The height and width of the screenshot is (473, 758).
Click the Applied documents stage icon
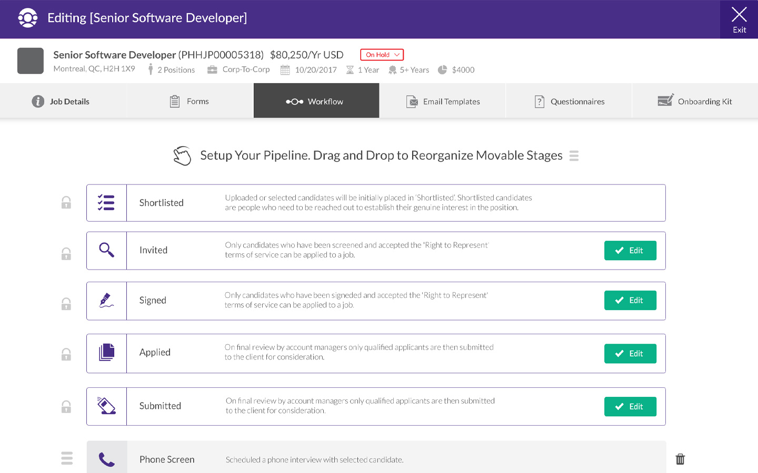point(106,353)
